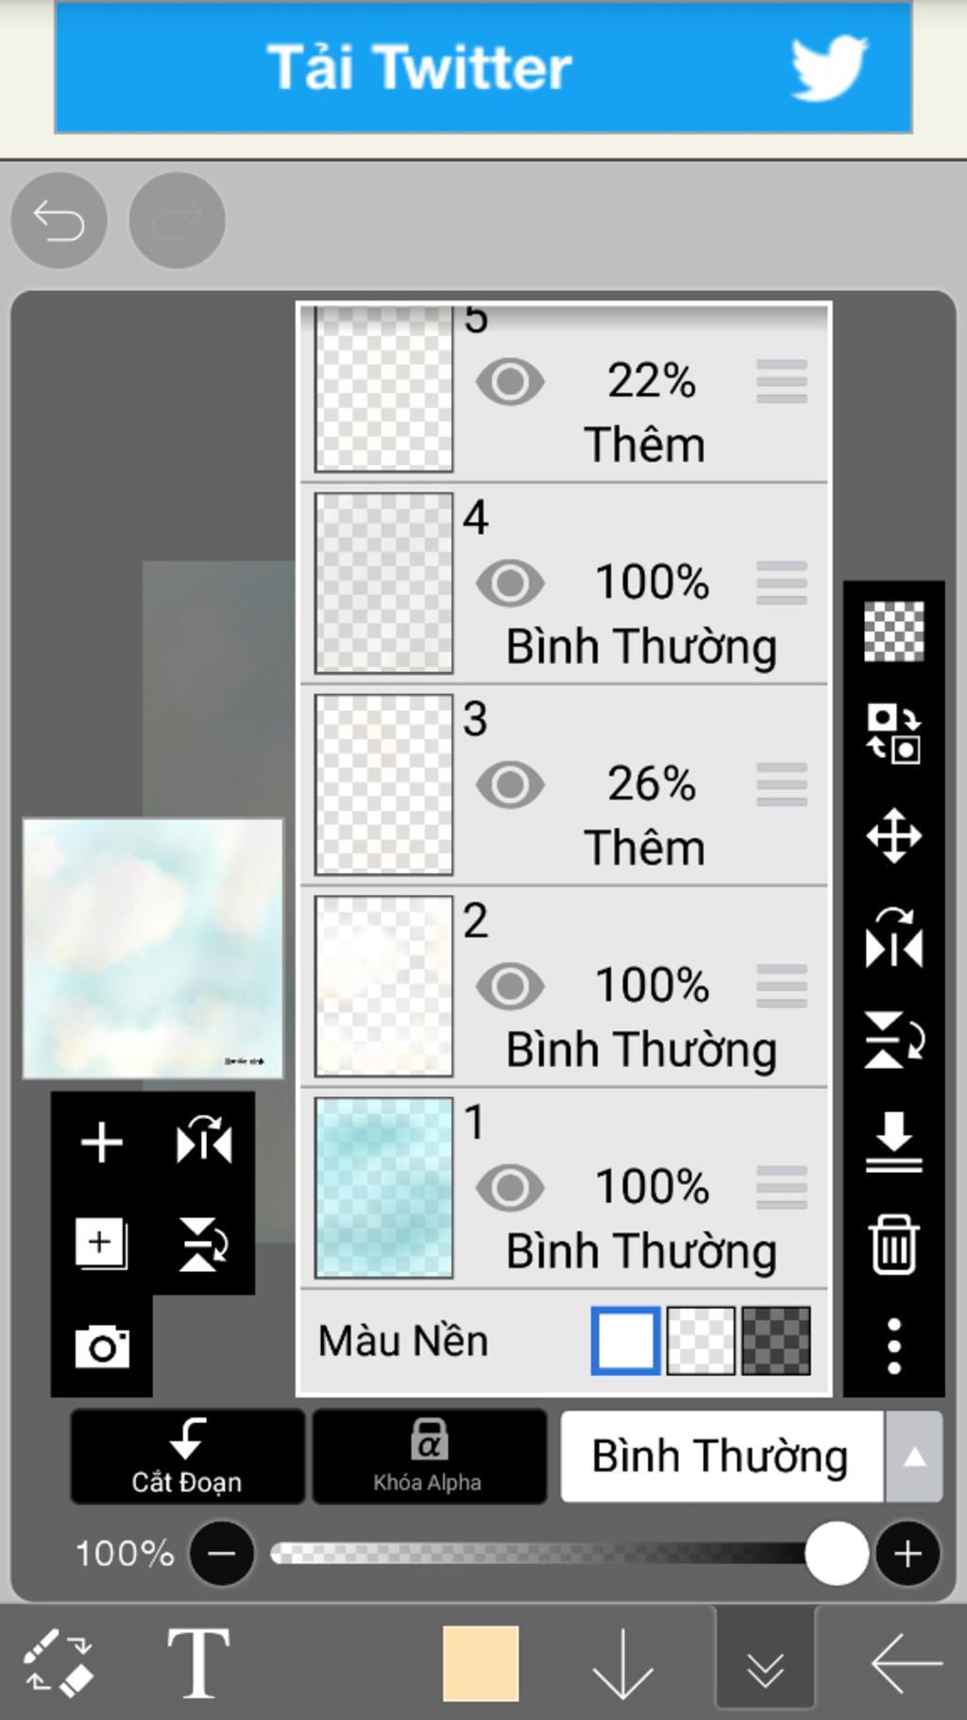967x1720 pixels.
Task: Click the Cắt Đoạn clipping button
Action: (187, 1456)
